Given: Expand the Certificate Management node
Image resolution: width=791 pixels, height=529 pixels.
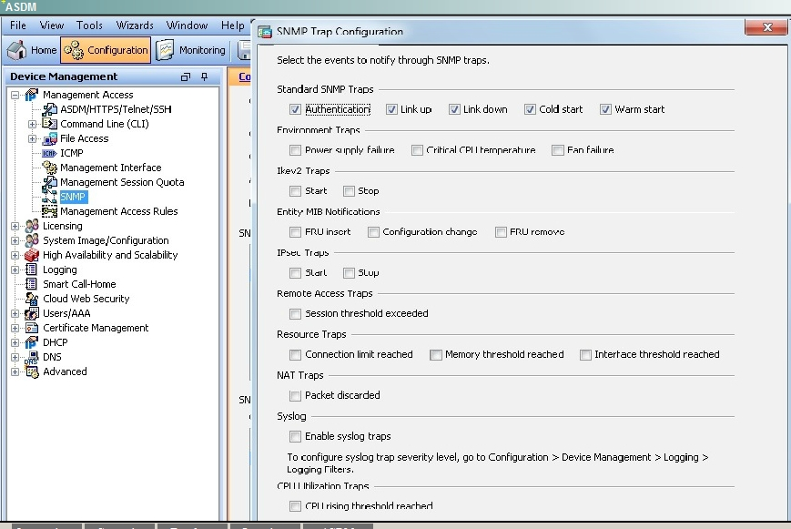Looking at the screenshot, I should click(15, 328).
